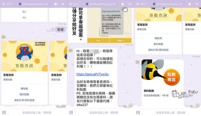Screen dimensions: 201x116
Task: Tap the small goo.gl link inside the share screenshot
Action: point(111,11)
